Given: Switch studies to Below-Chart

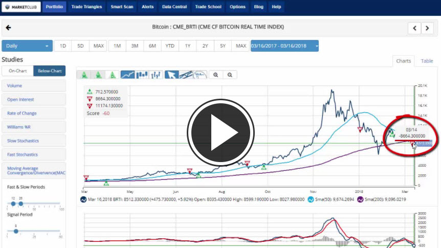Looking at the screenshot, I should pos(49,71).
